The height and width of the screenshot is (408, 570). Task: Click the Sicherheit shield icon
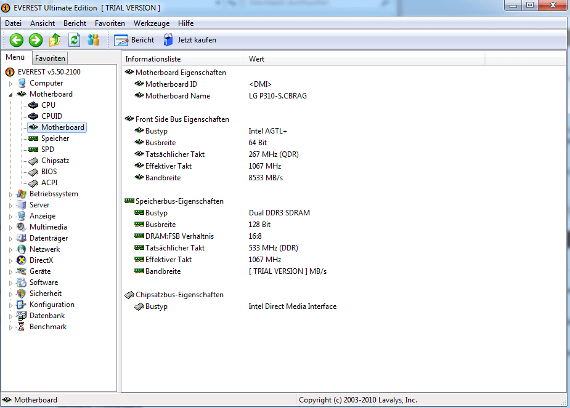coord(22,294)
